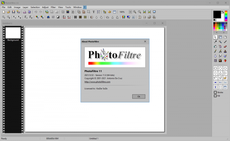This screenshot has width=230, height=141.
Task: Open the http://www.photofiltre.com link
Action: [x=97, y=82]
